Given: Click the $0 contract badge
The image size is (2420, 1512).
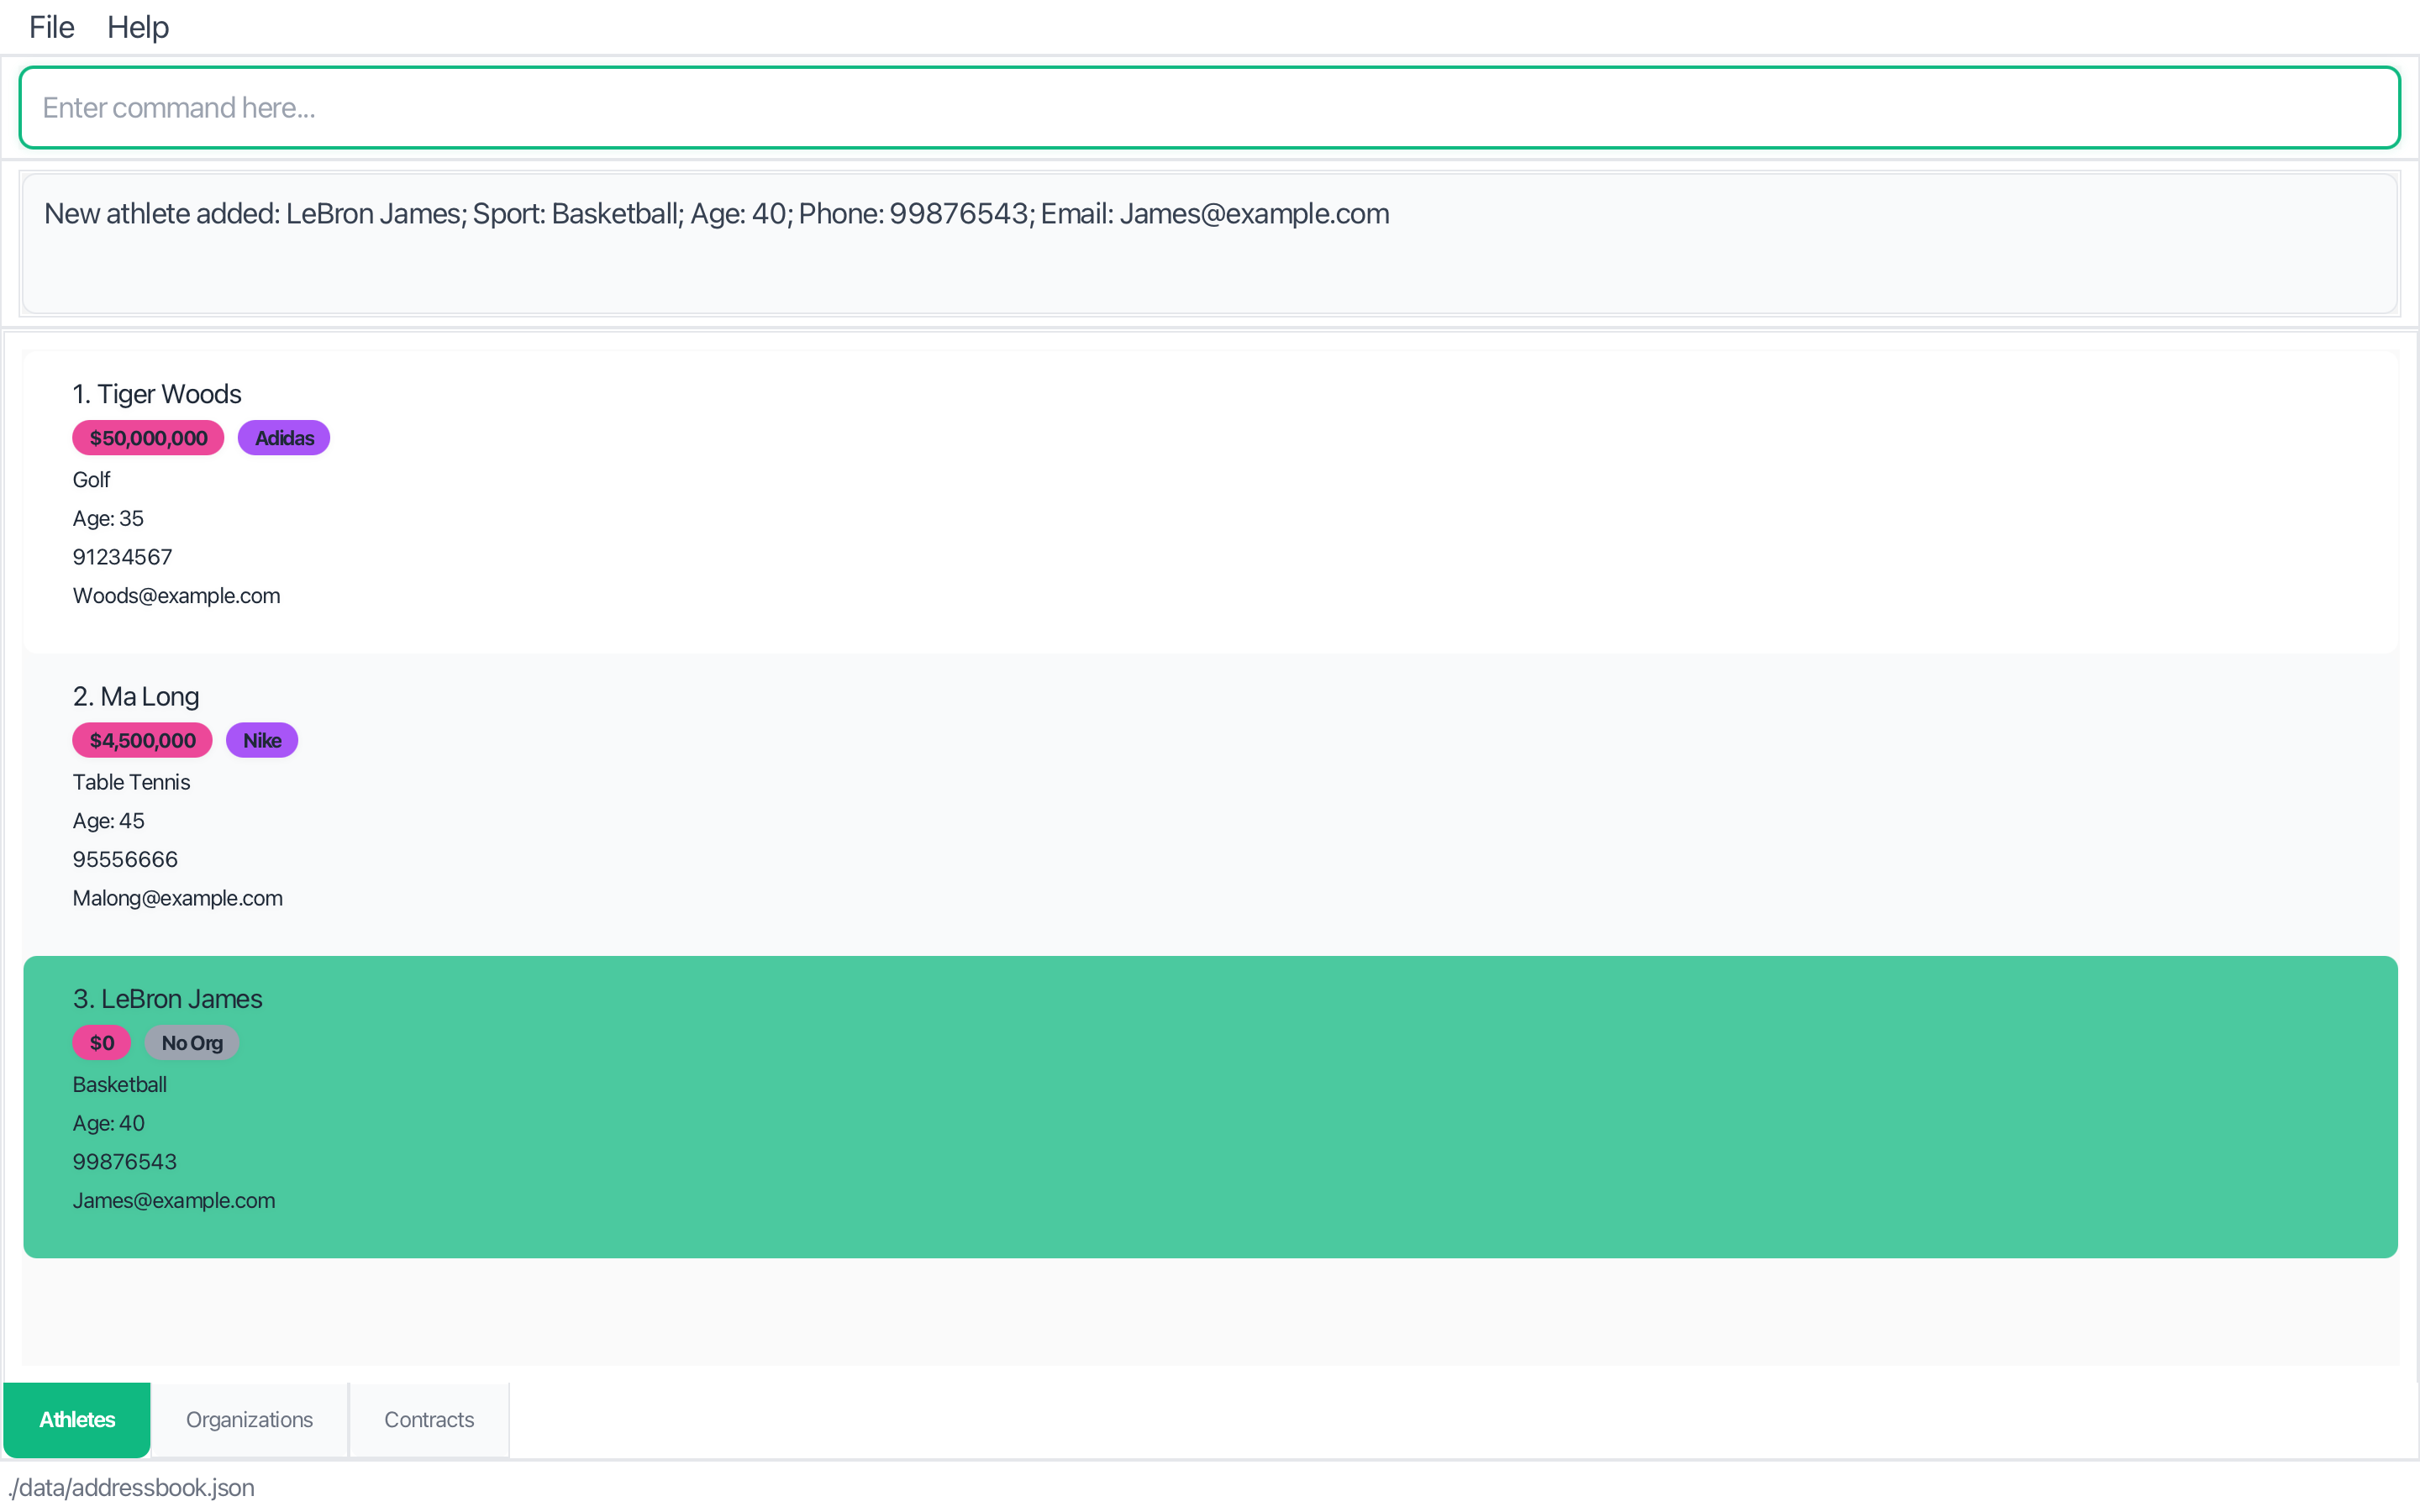Looking at the screenshot, I should tap(102, 1043).
